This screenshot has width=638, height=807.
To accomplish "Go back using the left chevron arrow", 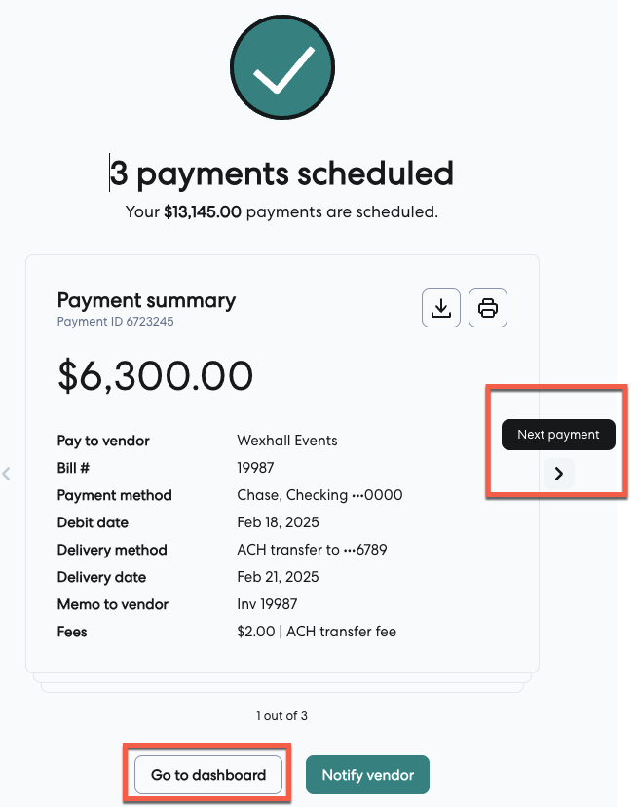I will [x=7, y=475].
